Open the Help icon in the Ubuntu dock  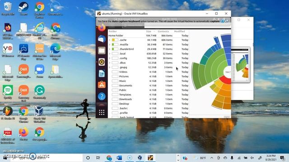pyautogui.click(x=102, y=96)
